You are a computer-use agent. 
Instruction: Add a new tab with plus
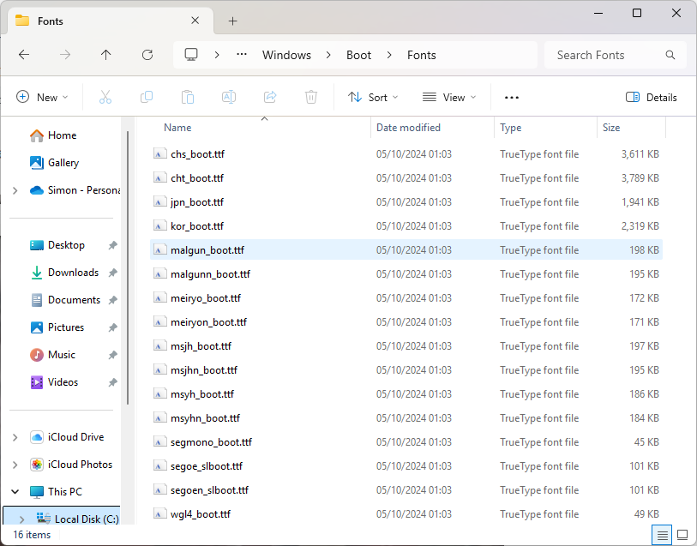coord(232,21)
